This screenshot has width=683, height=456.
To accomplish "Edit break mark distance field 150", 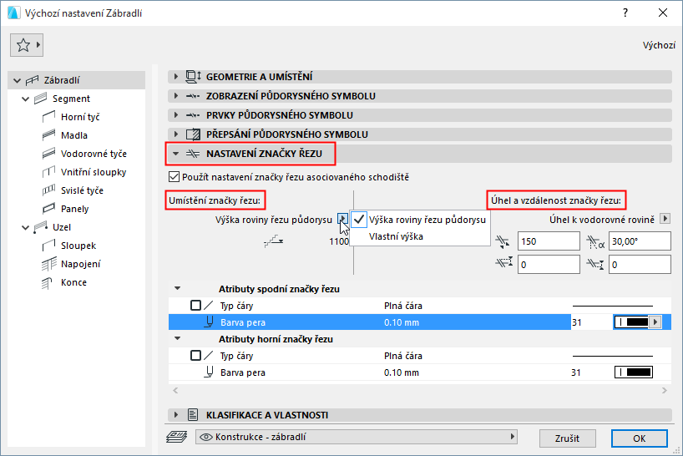I will [549, 241].
